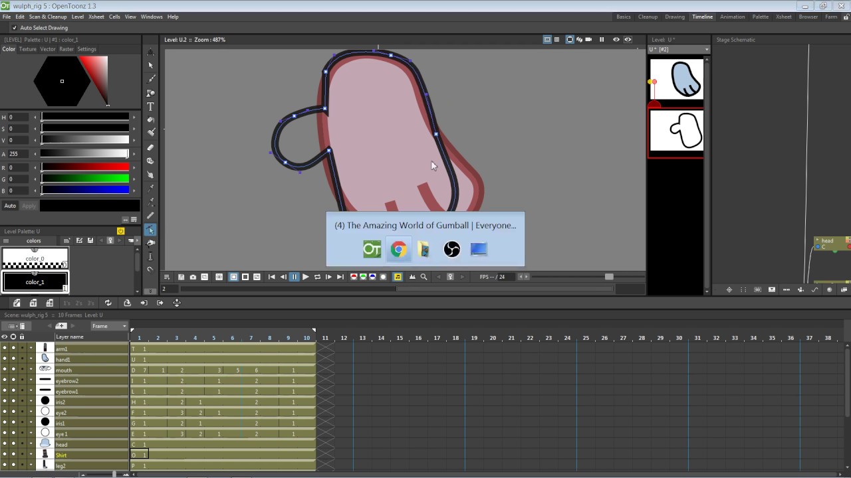The height and width of the screenshot is (478, 851).
Task: Toggle preview visibility of mouth layer
Action: pos(4,370)
